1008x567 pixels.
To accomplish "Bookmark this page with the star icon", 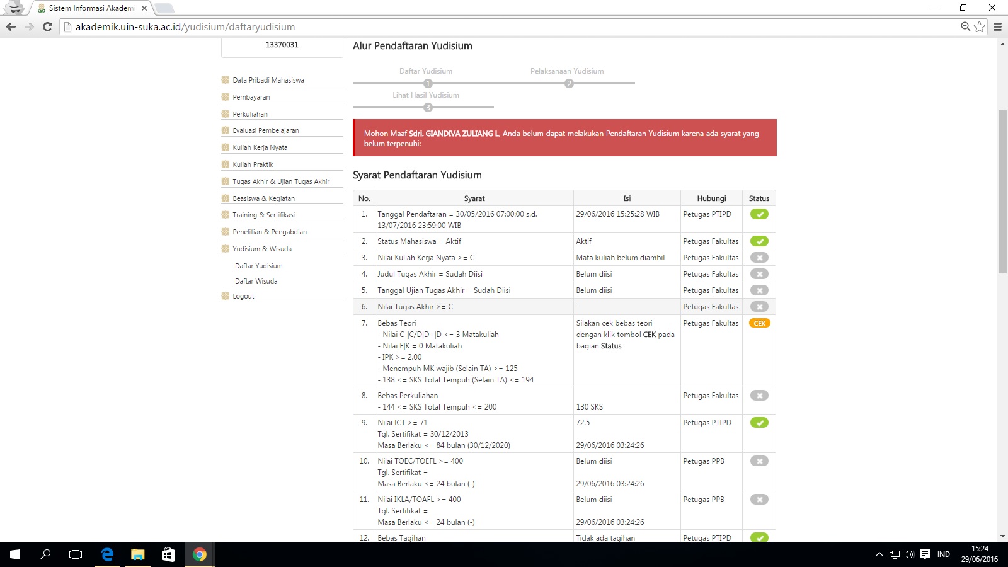I will [979, 26].
